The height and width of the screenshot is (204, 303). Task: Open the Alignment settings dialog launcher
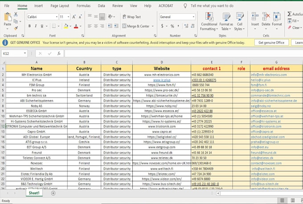pos(155,36)
